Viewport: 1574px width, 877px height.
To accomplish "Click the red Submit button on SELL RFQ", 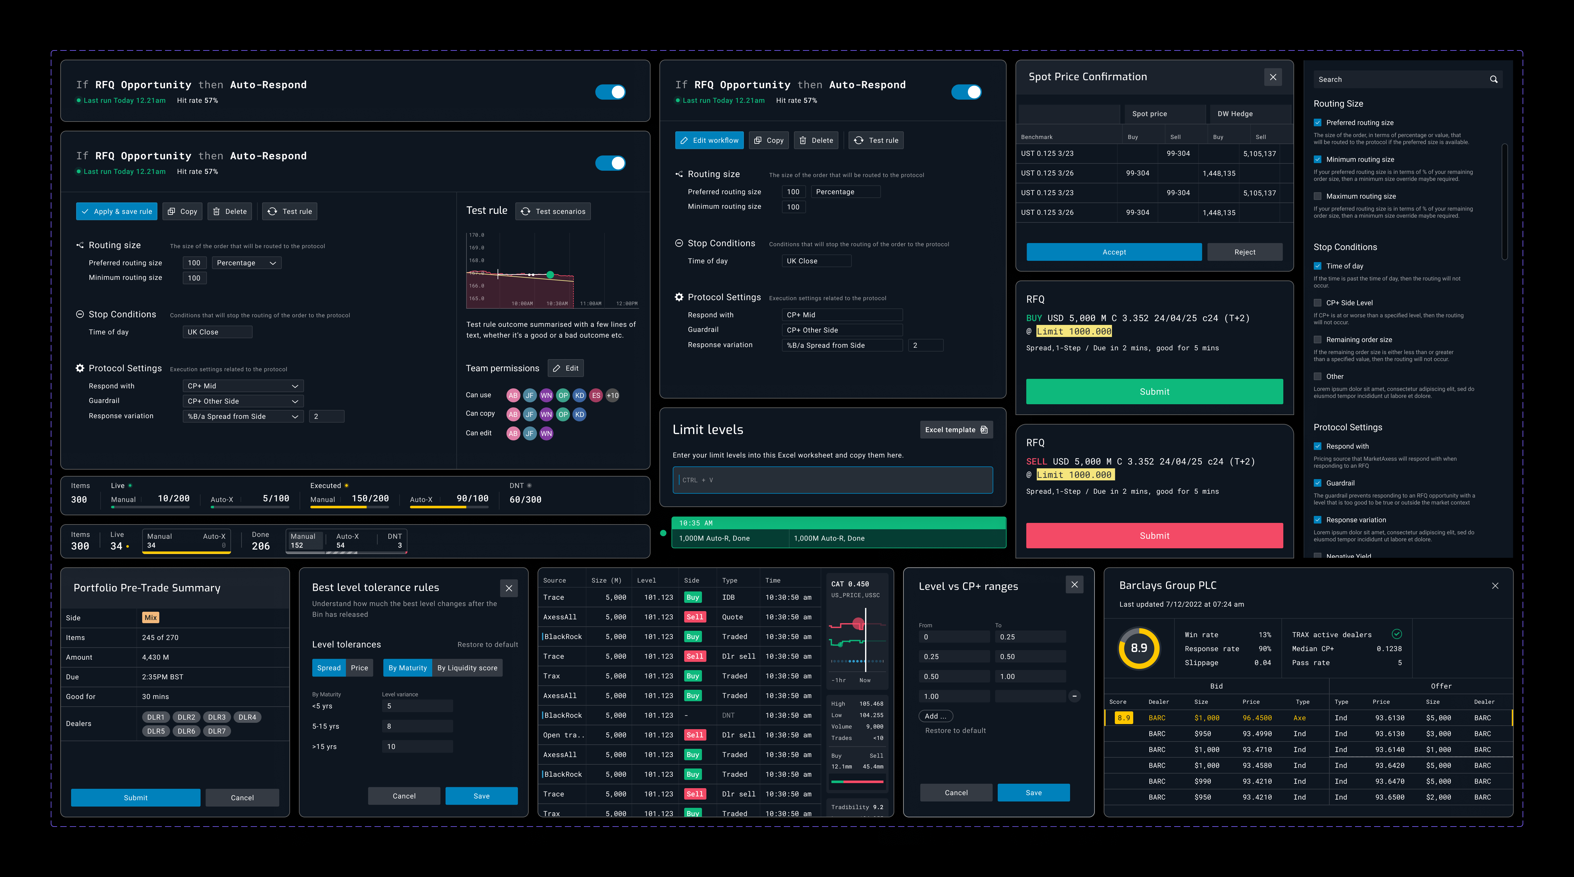I will [1154, 535].
